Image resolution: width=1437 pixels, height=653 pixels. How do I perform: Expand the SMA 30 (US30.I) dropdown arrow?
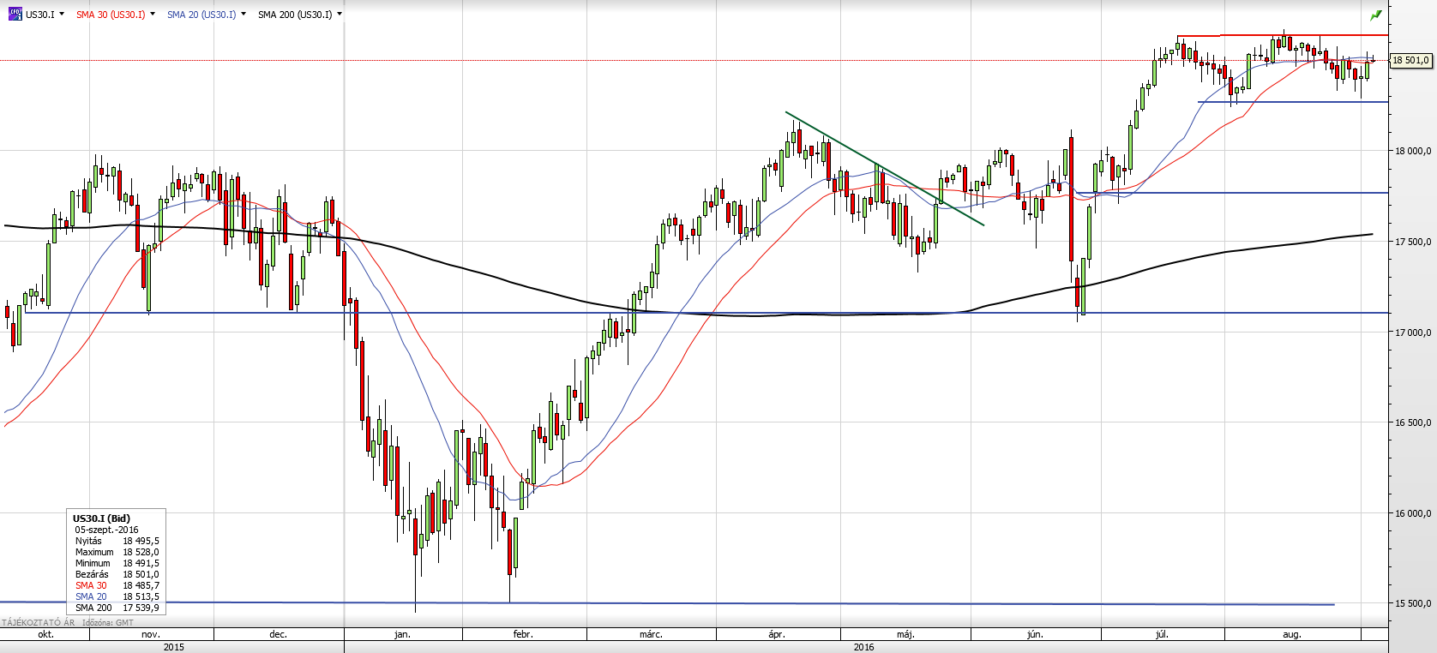click(153, 14)
